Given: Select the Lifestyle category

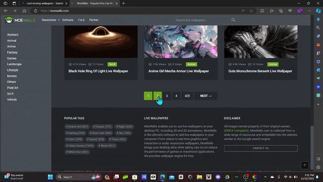Looking at the screenshot, I should click(13, 70).
